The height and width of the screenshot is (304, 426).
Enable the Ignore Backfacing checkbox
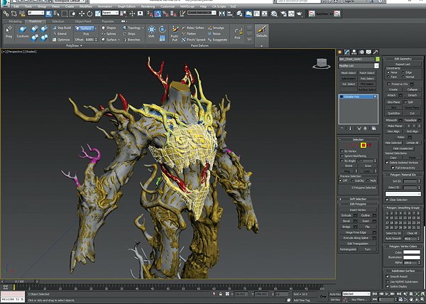[342, 156]
